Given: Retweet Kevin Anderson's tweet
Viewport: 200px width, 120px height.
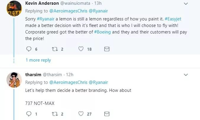Looking at the screenshot, I should [x=55, y=49].
